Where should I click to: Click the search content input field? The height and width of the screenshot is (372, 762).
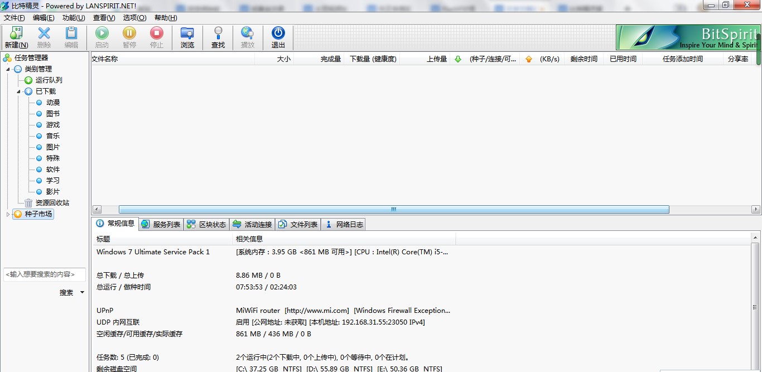44,274
